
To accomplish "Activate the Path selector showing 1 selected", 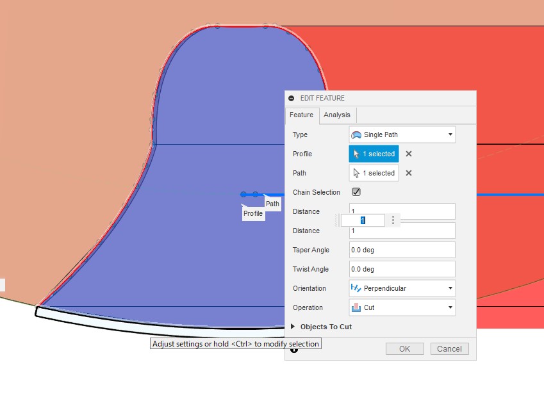I will tap(374, 174).
